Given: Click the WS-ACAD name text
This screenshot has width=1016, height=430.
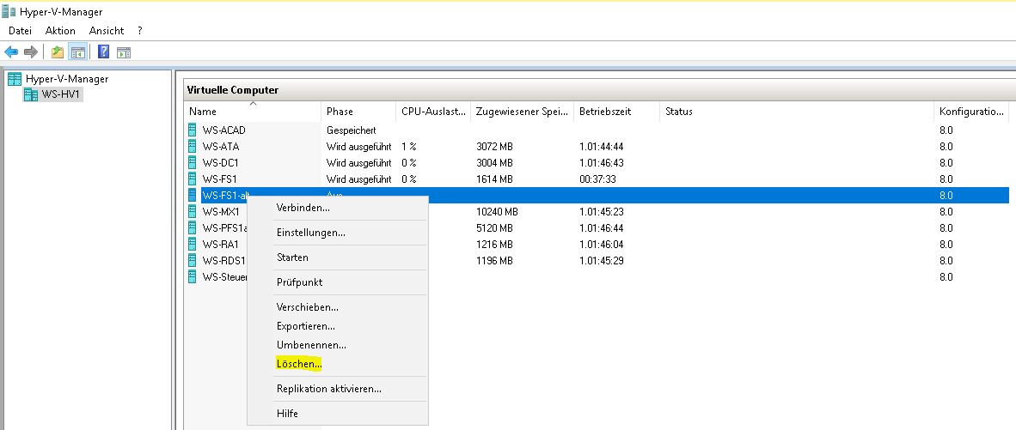Looking at the screenshot, I should click(x=223, y=130).
